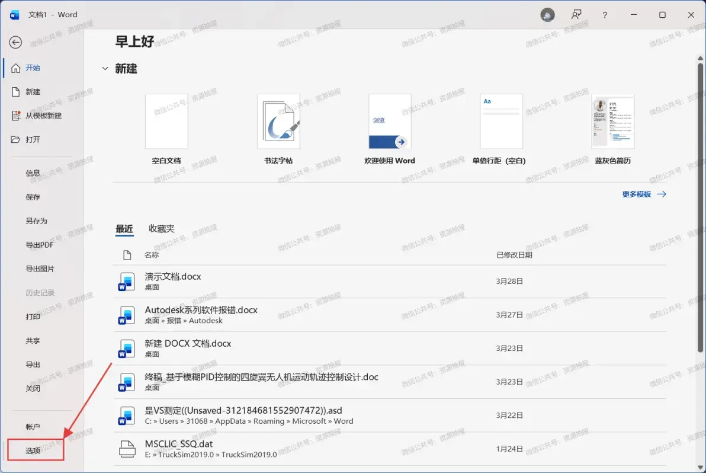Sort by 已修改日期 column header
The image size is (706, 473).
[x=514, y=255]
